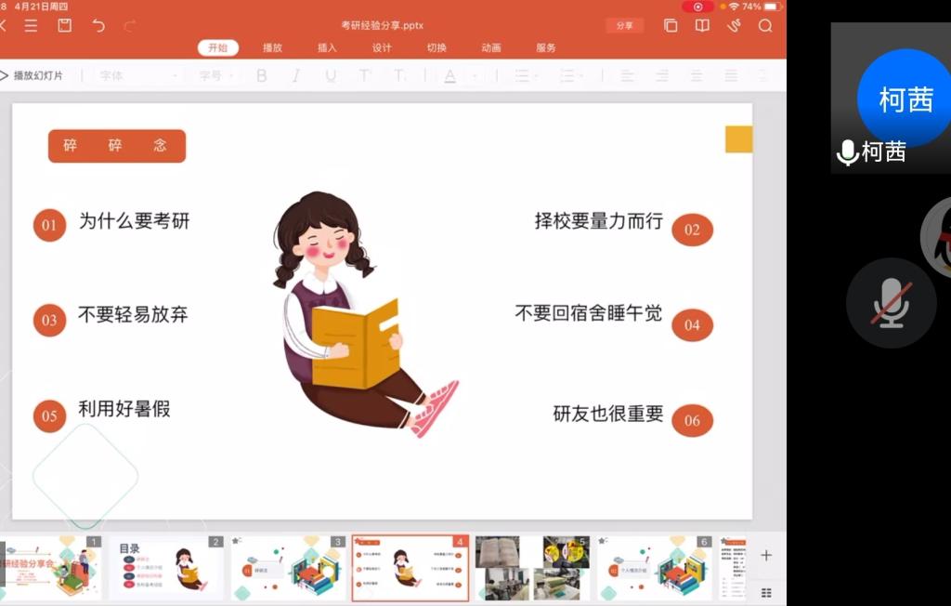Toggle italic formatting

click(x=296, y=75)
